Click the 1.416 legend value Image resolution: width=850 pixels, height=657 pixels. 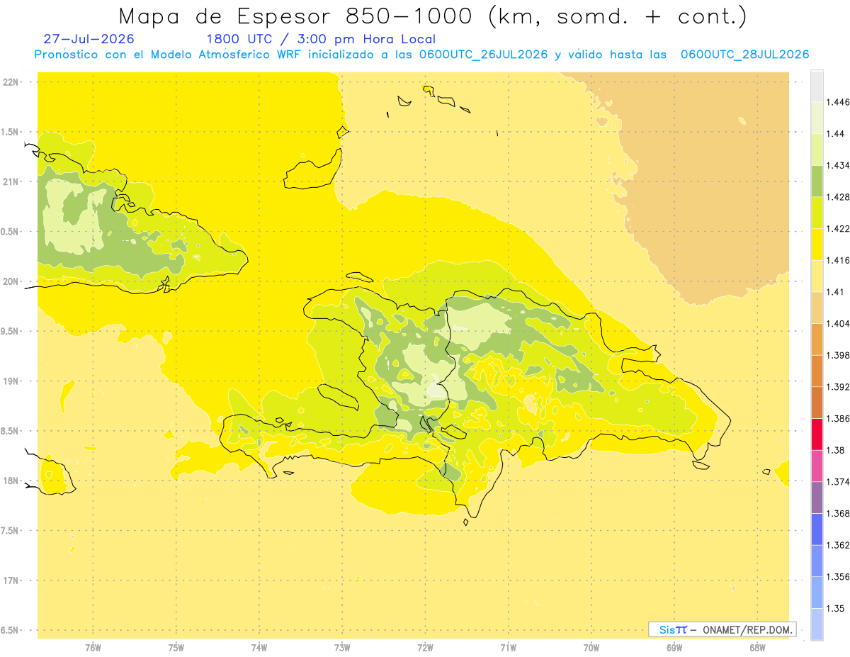839,260
